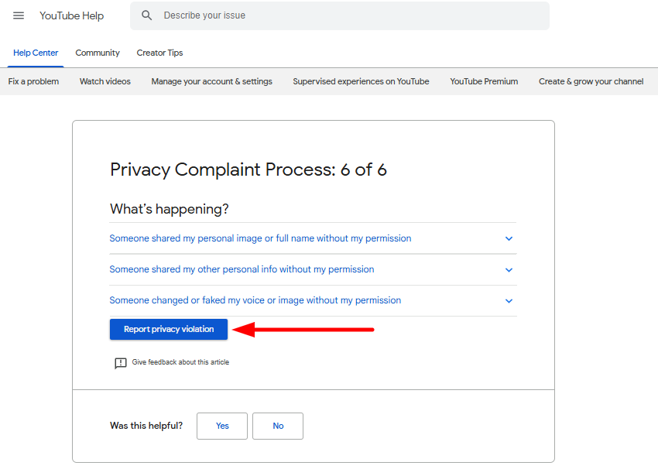
Task: Click the Privacy Complaint Process heading
Action: click(248, 170)
